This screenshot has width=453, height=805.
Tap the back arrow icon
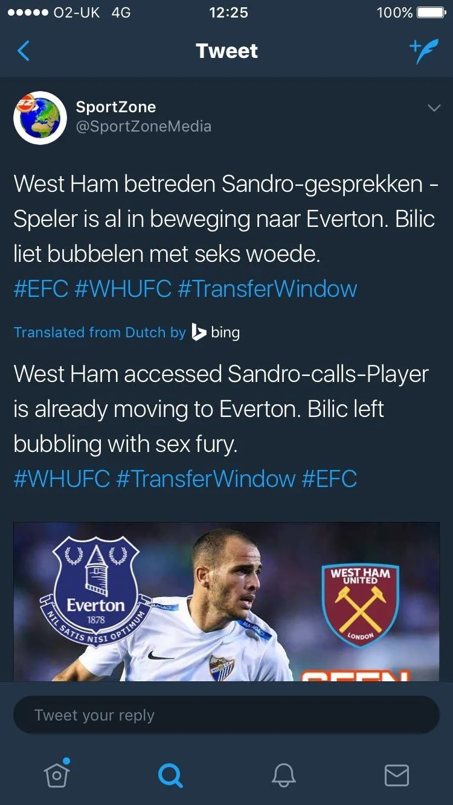[x=24, y=51]
